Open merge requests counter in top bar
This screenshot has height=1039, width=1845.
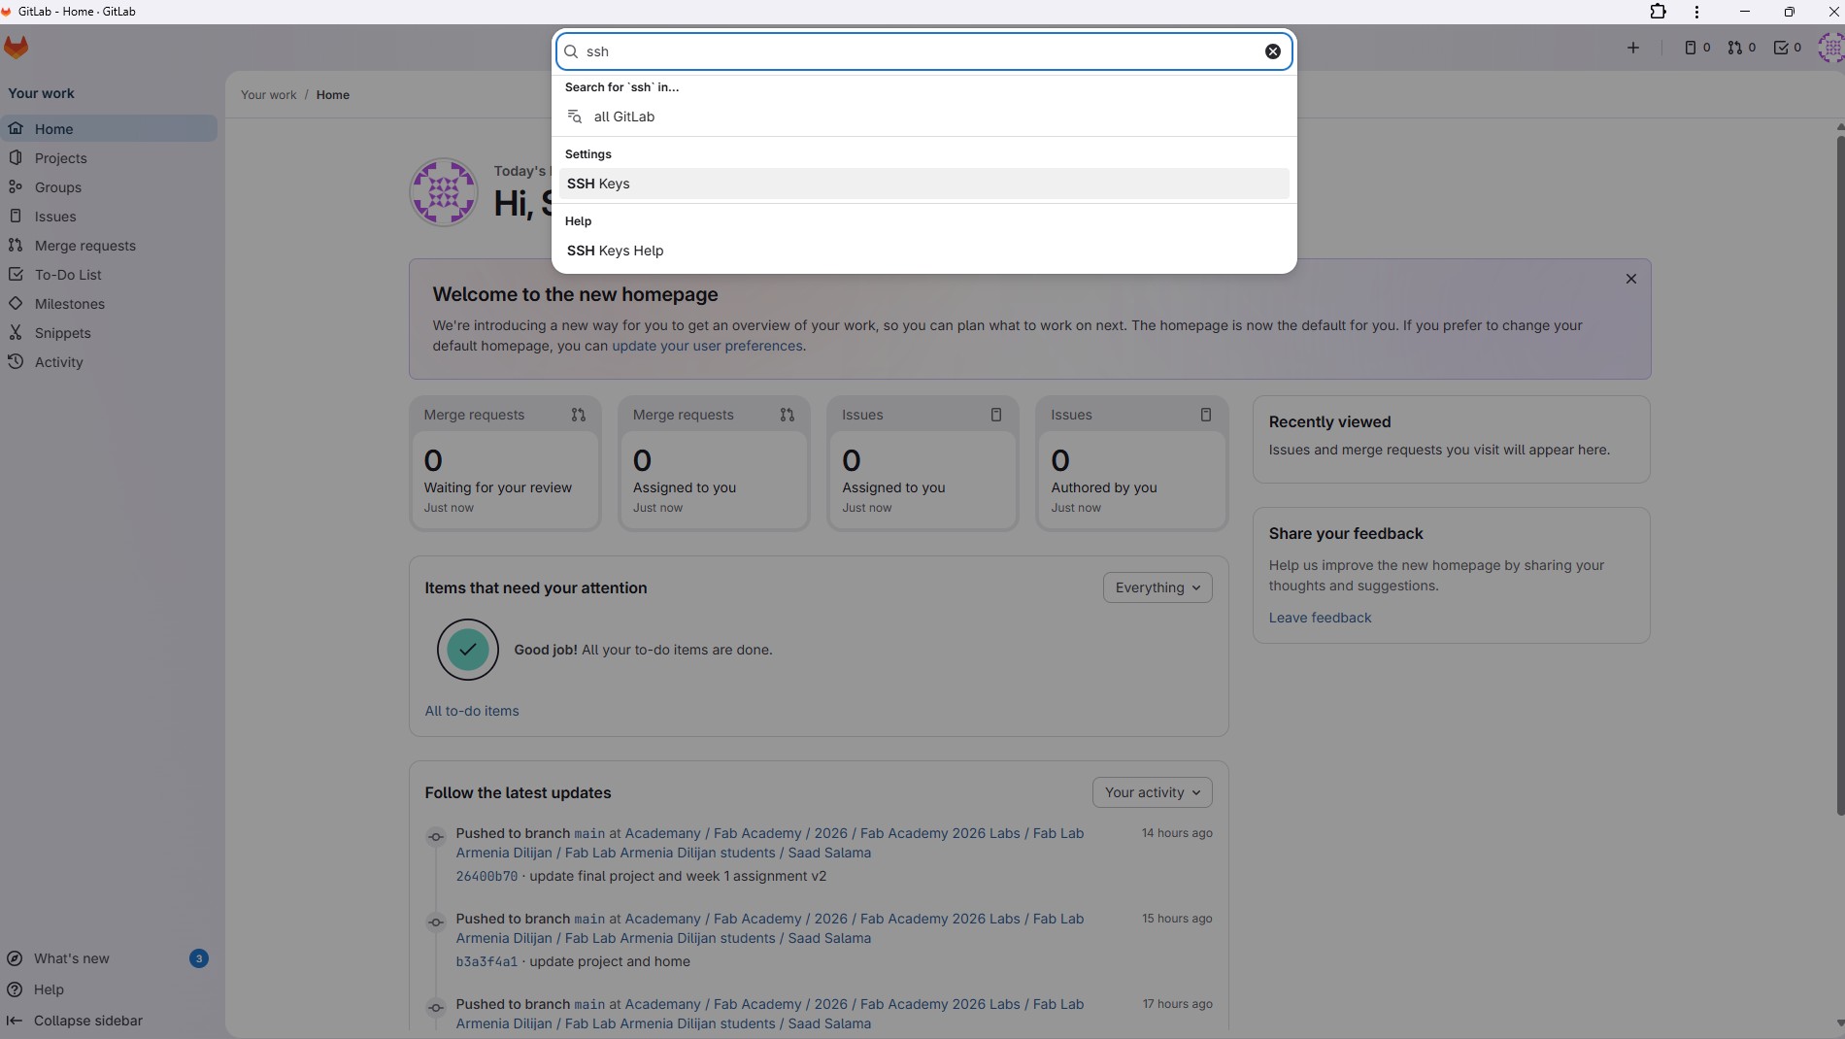pyautogui.click(x=1741, y=48)
